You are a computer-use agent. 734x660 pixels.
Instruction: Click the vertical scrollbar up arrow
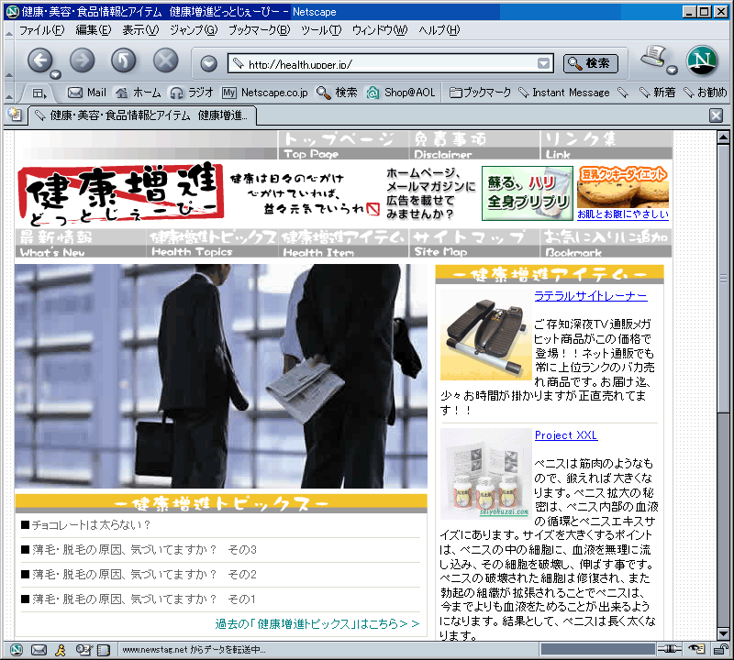[x=723, y=137]
